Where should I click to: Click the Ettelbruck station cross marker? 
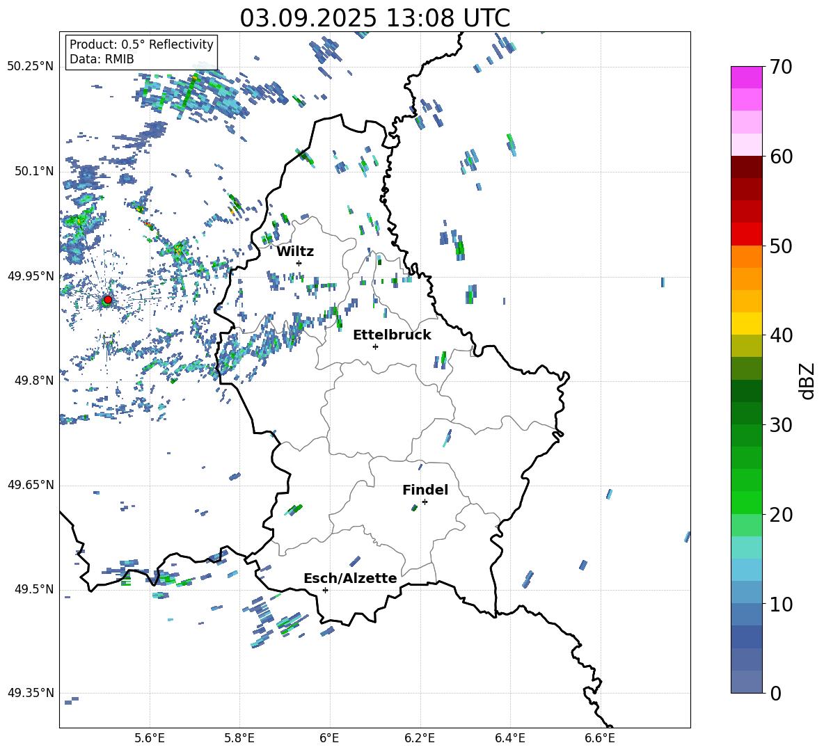pos(375,346)
